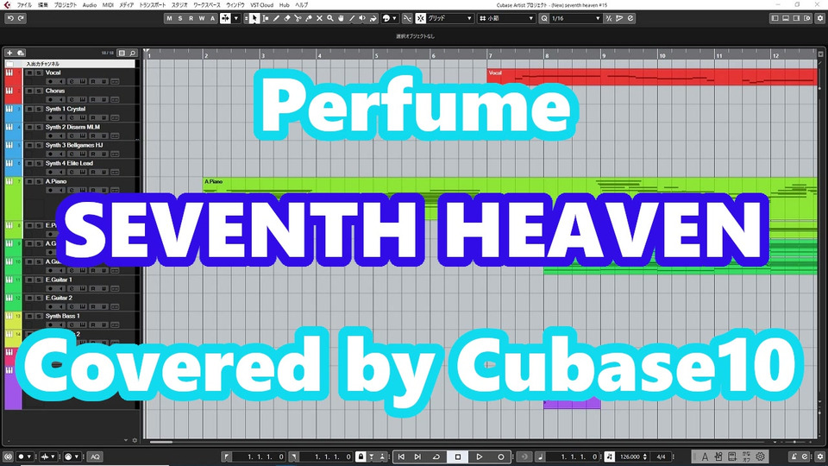The width and height of the screenshot is (828, 466).
Task: Select the Object Selection arrow tool
Action: 254,18
